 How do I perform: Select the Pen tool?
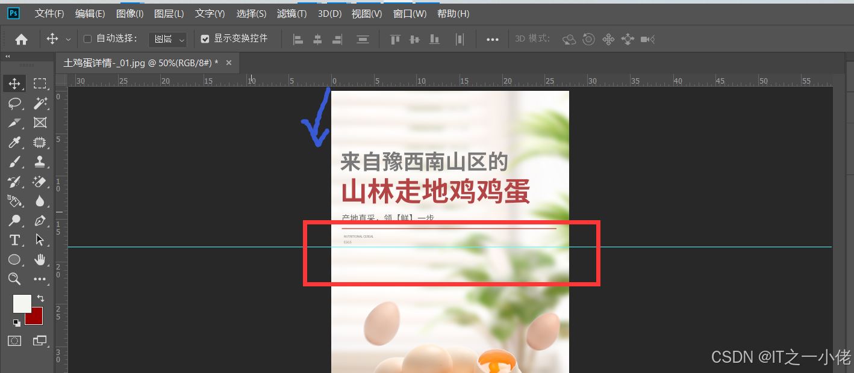(40, 220)
